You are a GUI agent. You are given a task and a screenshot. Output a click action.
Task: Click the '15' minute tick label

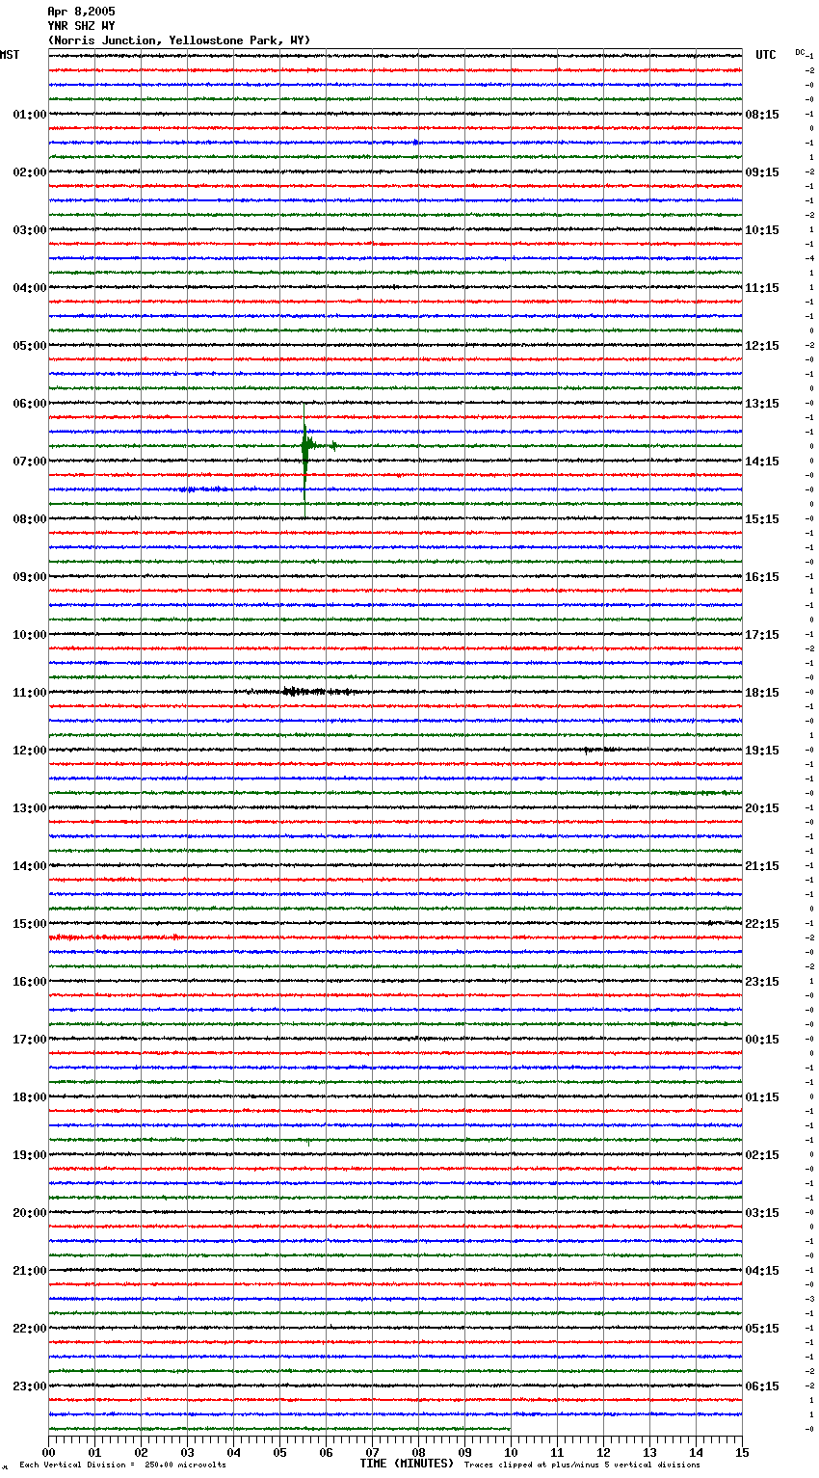742,1453
